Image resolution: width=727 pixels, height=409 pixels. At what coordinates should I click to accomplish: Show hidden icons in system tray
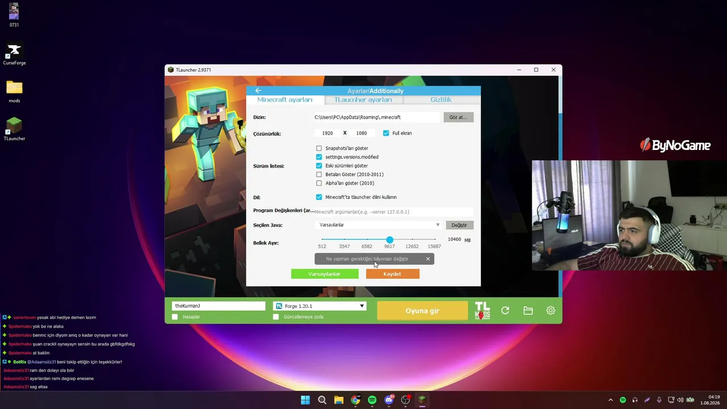[611, 400]
